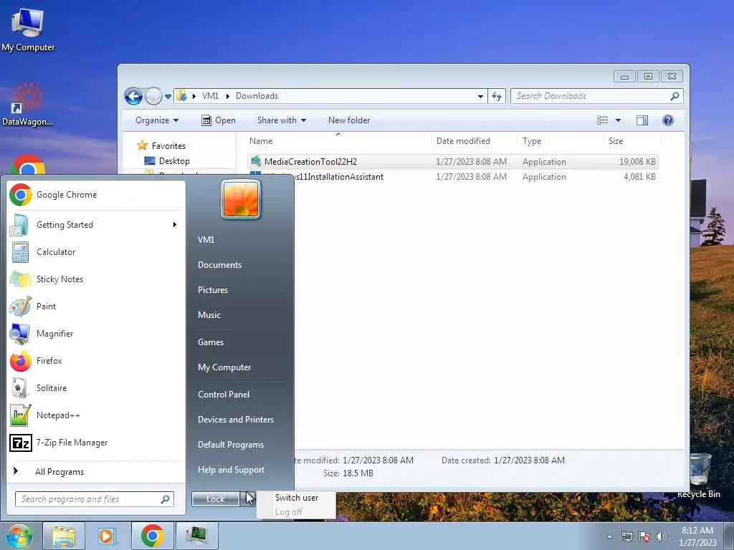
Task: Click New folder button
Action: tap(349, 120)
